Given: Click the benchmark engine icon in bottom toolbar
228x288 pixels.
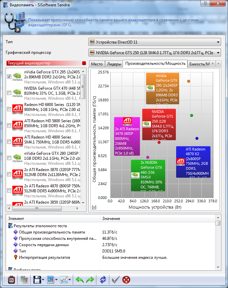Looking at the screenshot, I should point(11,280).
